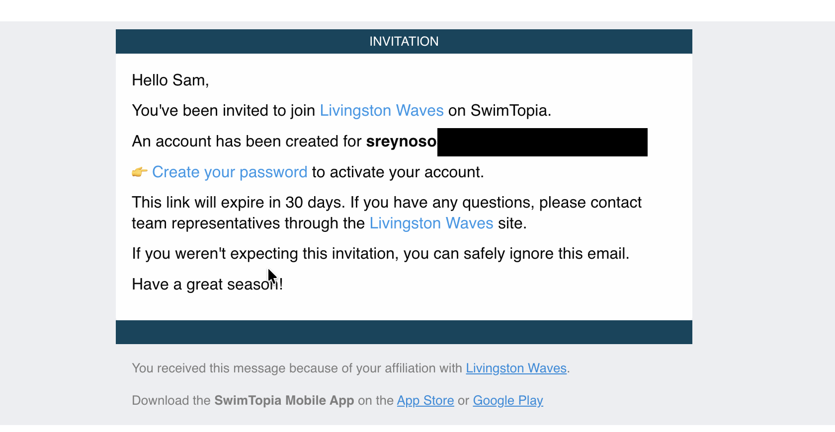Click 'An account has been created for' text

click(247, 141)
